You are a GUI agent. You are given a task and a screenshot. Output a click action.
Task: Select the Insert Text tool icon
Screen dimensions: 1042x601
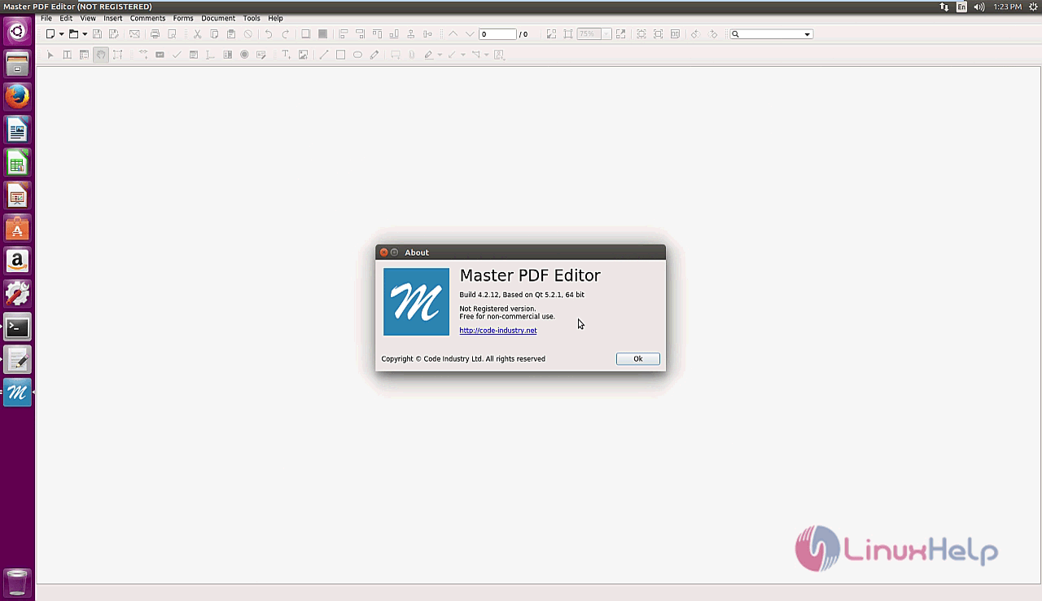point(286,55)
